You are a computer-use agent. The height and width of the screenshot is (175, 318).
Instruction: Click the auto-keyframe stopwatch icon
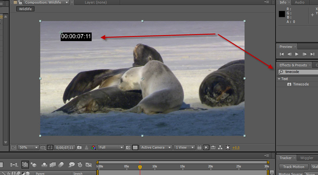pyautogui.click(x=80, y=165)
